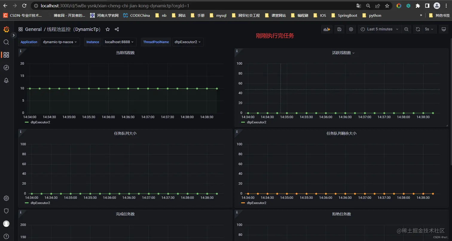This screenshot has height=241, width=452.
Task: Reload the page in the browser
Action: [x=24, y=6]
